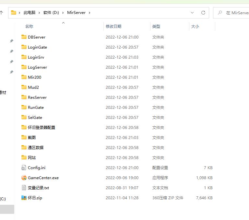Screen dimensions: 249x220
Task: Click the up-directory arrow icon
Action: tap(2, 13)
